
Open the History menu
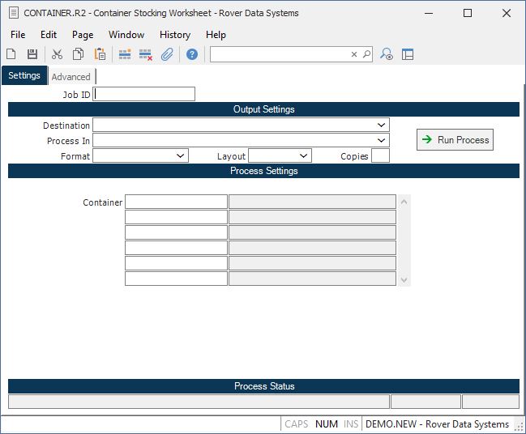(174, 35)
